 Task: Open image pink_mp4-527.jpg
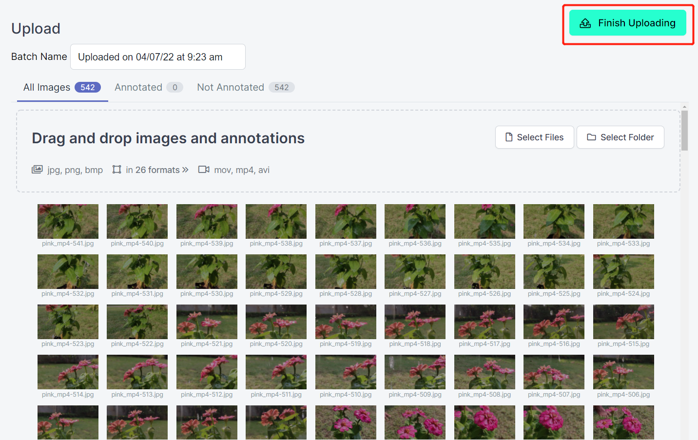415,272
